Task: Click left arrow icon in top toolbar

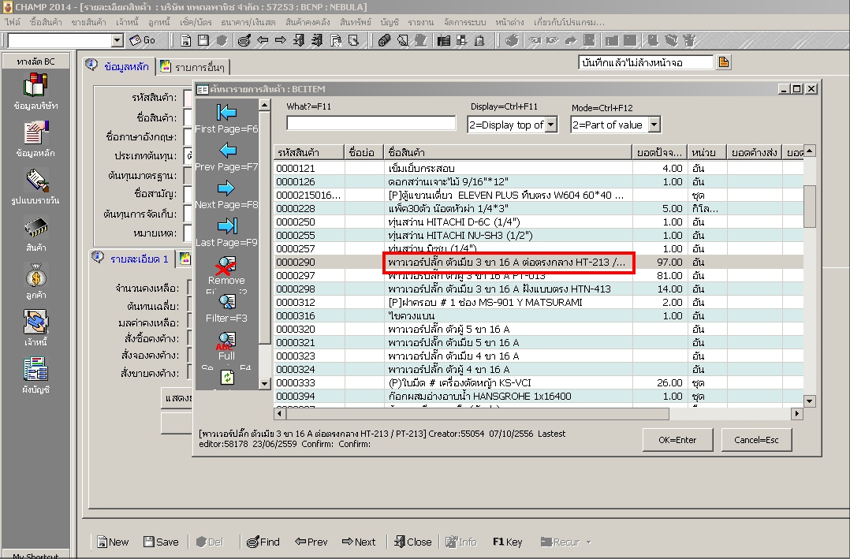Action: click(263, 41)
